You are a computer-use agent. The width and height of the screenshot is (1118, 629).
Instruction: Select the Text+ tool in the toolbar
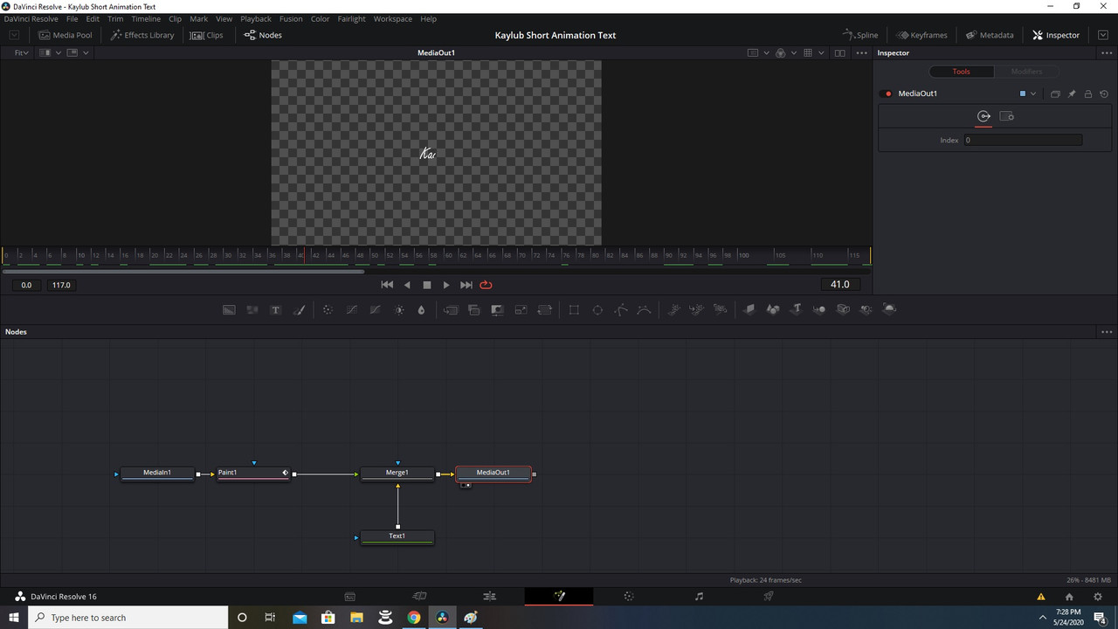[275, 309]
